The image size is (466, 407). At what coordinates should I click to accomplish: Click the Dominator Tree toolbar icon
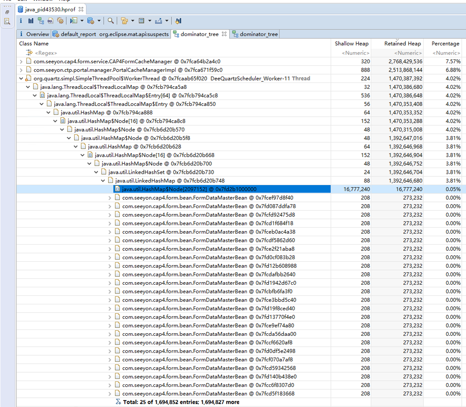click(41, 21)
